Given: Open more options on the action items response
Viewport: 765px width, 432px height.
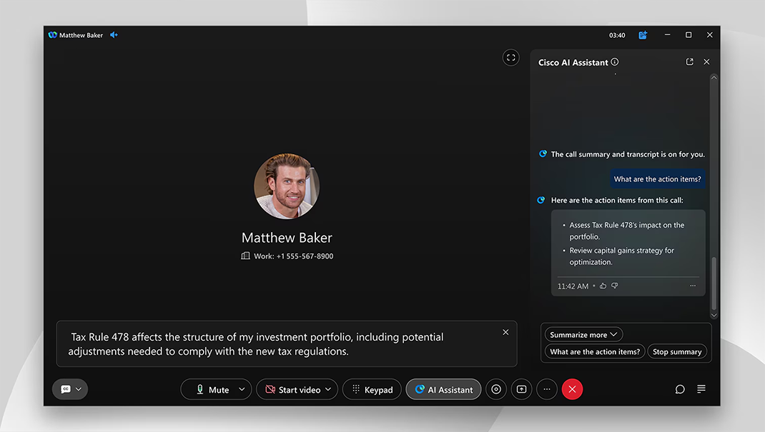Looking at the screenshot, I should coord(693,286).
